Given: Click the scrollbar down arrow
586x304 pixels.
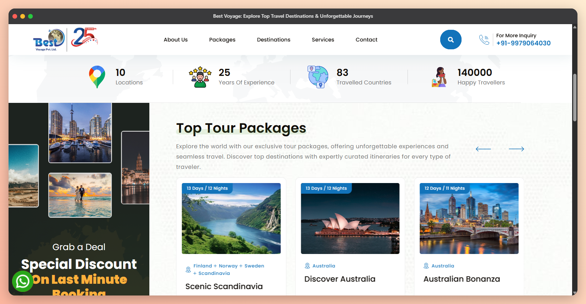Looking at the screenshot, I should click(575, 293).
